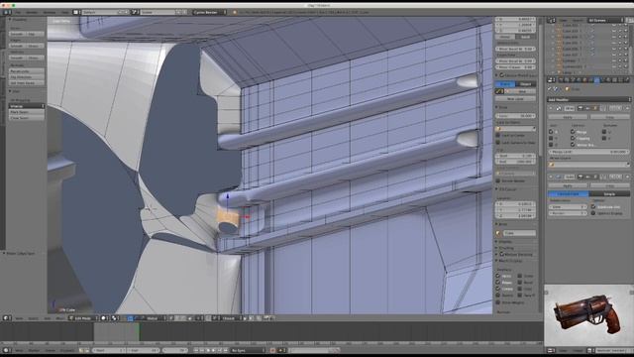Open the Material properties tab icon

click(x=608, y=79)
